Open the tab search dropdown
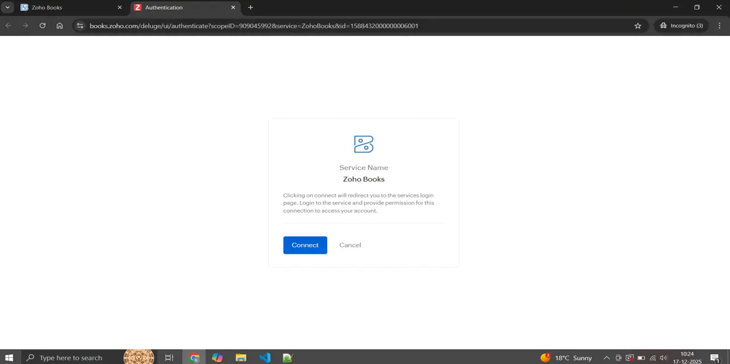This screenshot has height=364, width=730. tap(7, 7)
